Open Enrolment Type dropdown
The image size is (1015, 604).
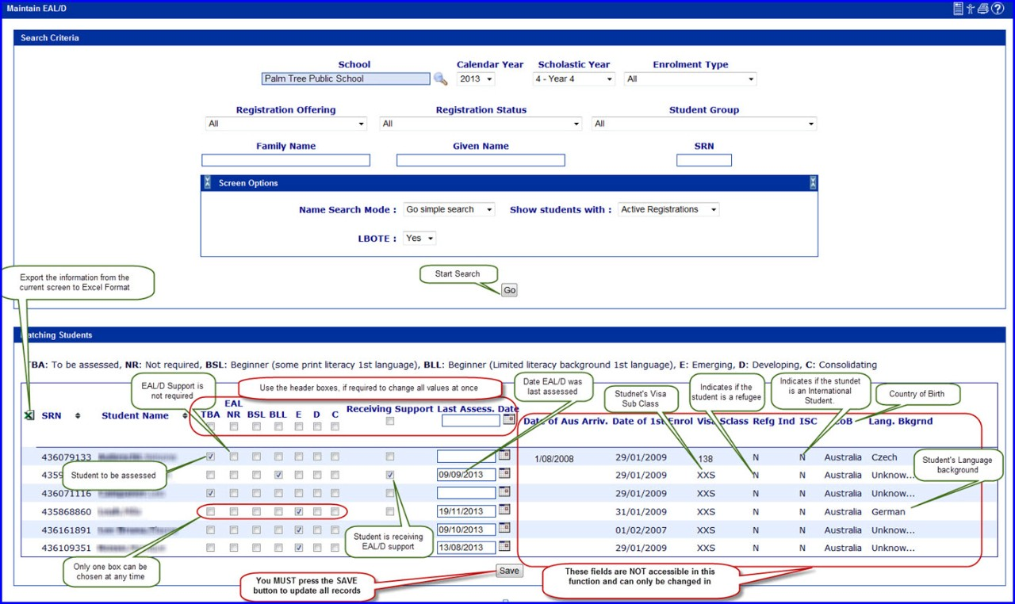tap(690, 78)
